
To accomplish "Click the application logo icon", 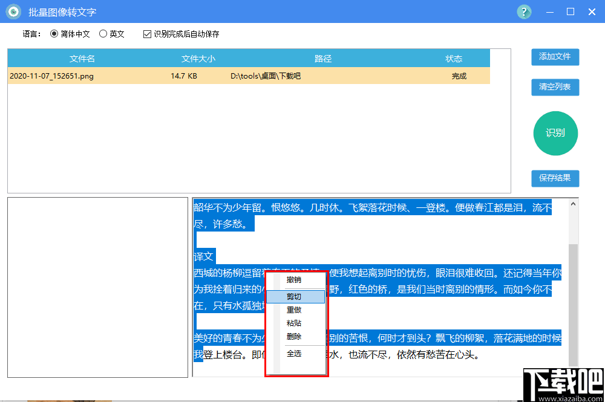I will coord(13,11).
